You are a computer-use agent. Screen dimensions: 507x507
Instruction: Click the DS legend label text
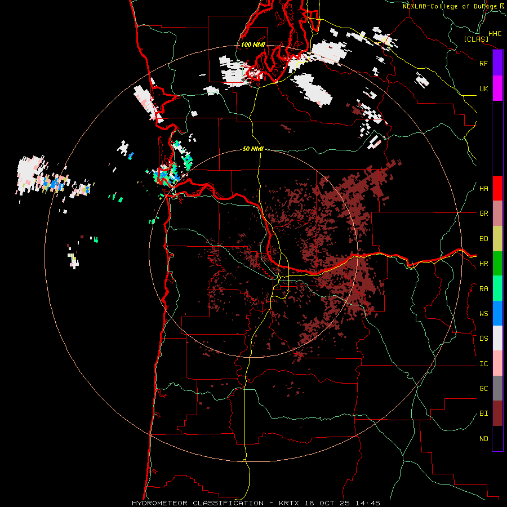(484, 339)
